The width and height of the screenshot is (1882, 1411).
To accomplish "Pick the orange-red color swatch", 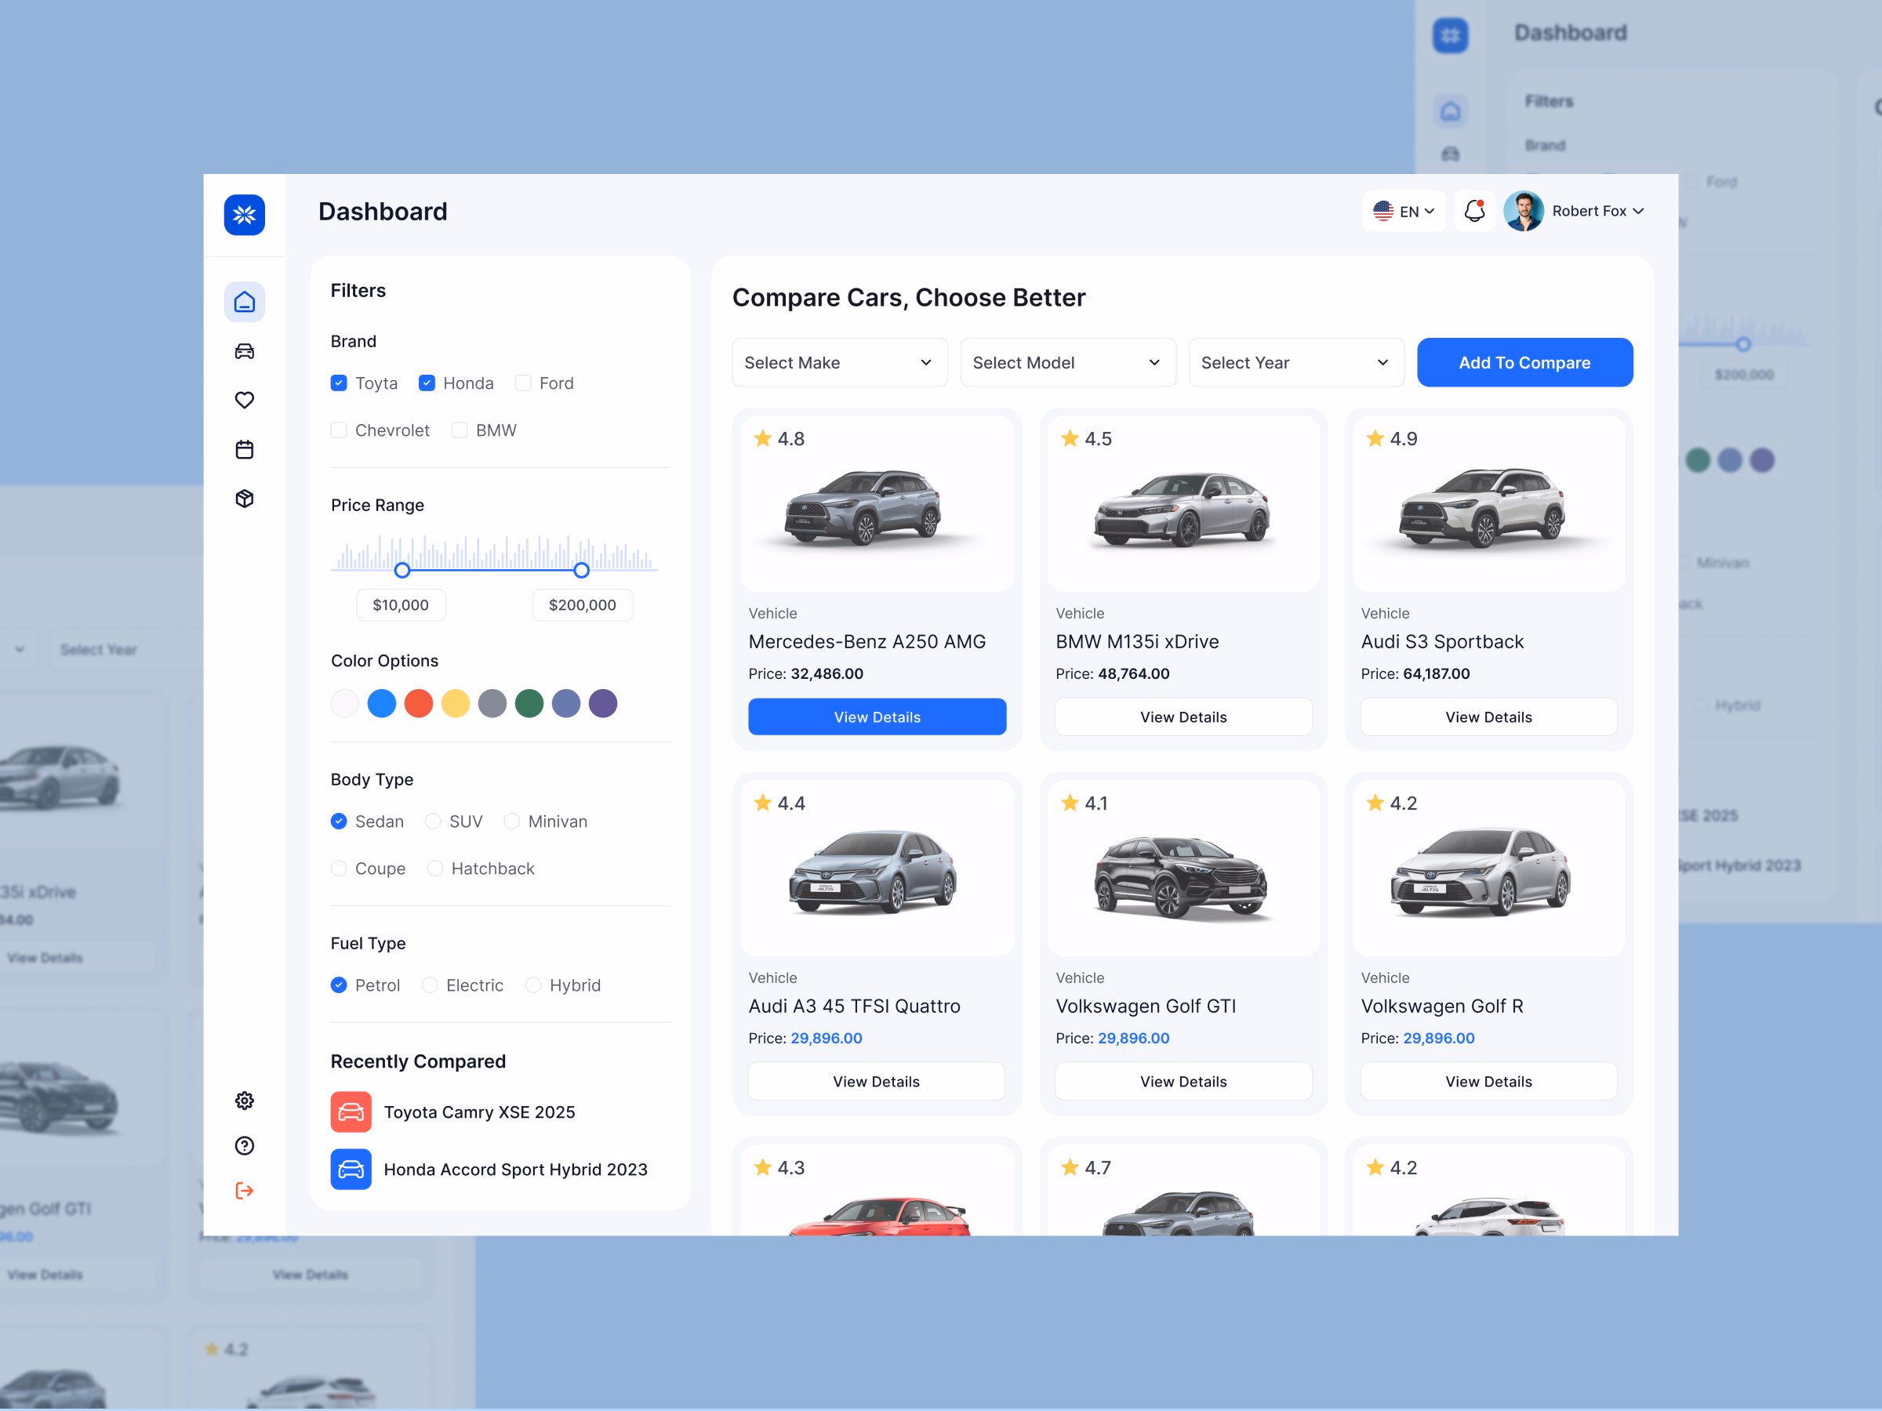I will (x=419, y=703).
